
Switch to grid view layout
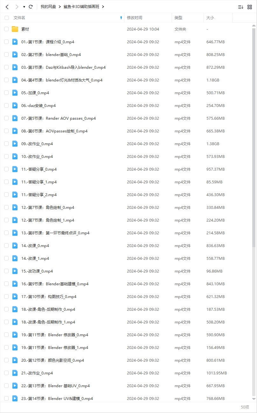tap(250, 6)
